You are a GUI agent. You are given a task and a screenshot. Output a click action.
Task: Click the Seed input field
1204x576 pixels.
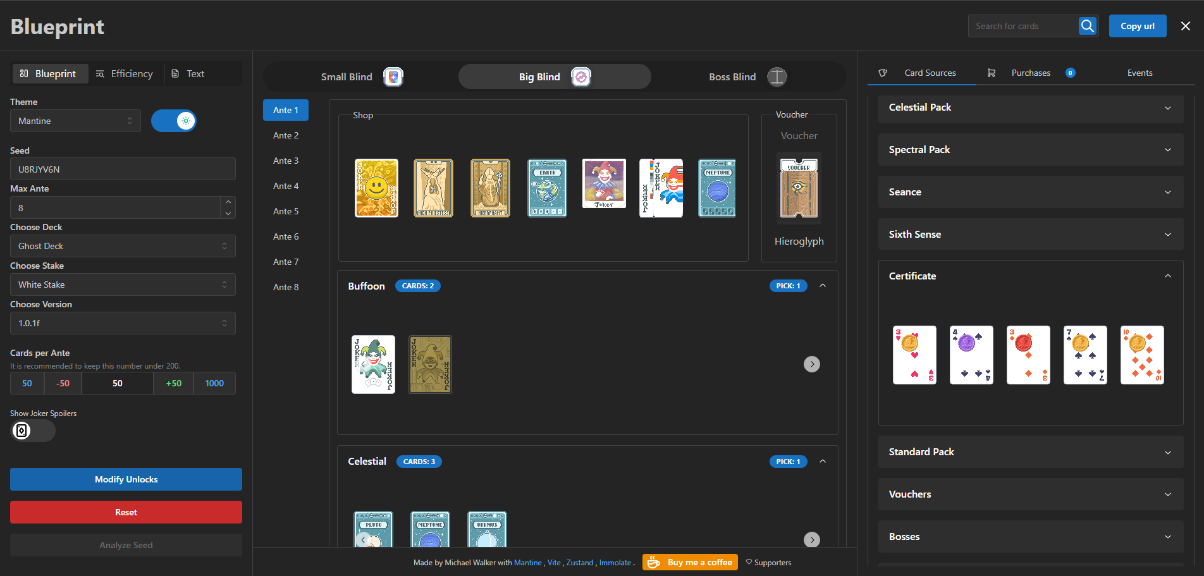pos(122,169)
